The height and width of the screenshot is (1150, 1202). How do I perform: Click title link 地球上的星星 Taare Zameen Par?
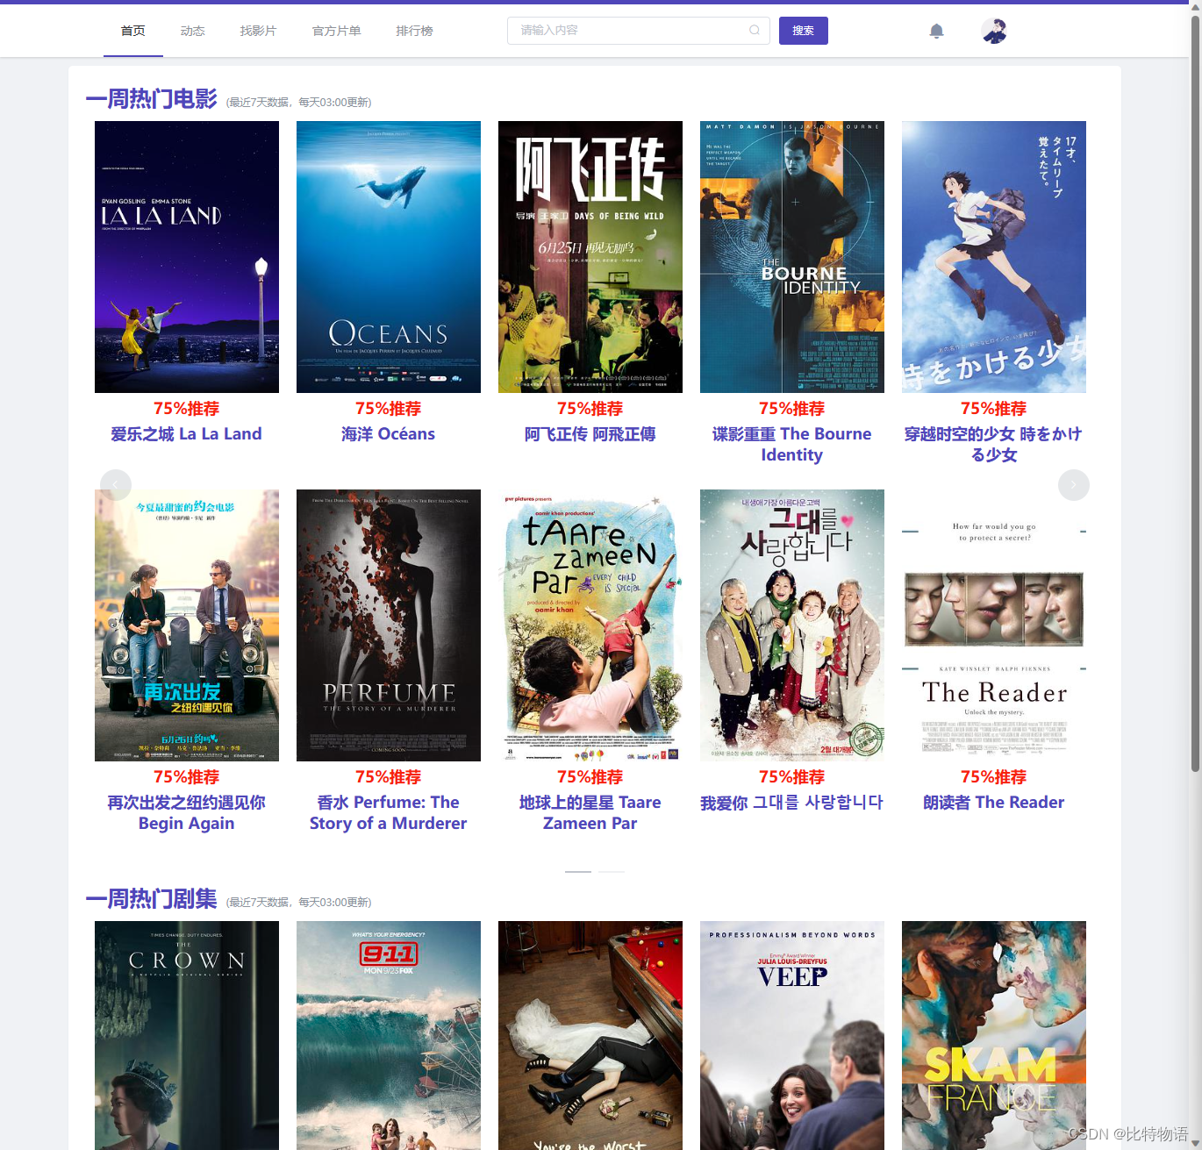coord(590,813)
